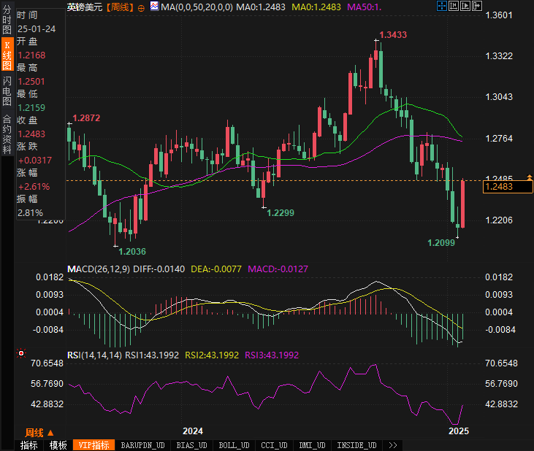The image size is (534, 451).
Task: Apply the BARUPDN_UD indicator
Action: click(142, 445)
